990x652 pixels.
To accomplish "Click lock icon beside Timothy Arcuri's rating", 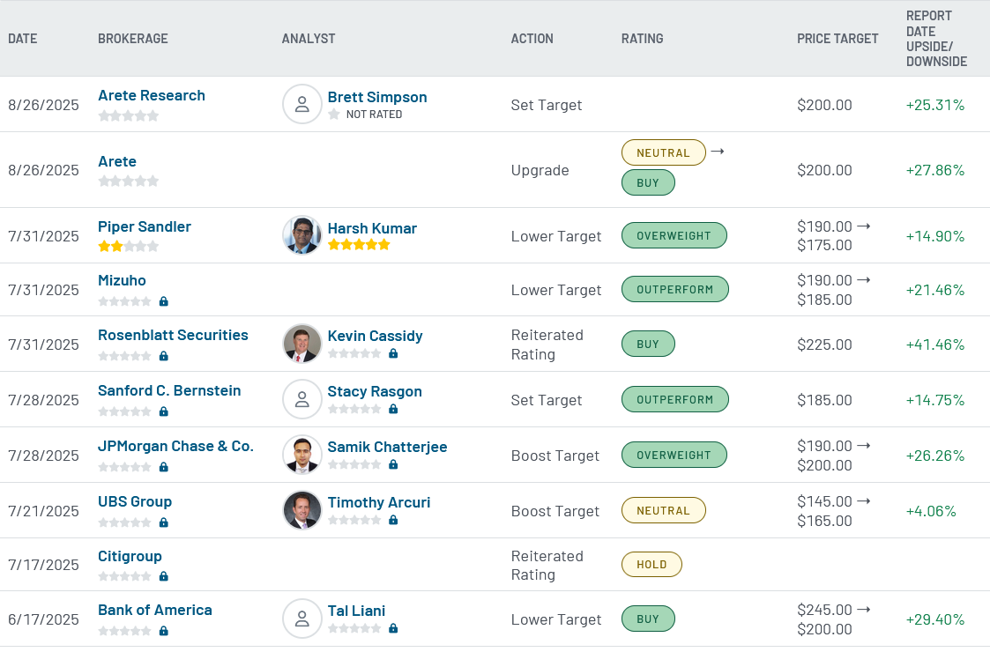I will [393, 520].
